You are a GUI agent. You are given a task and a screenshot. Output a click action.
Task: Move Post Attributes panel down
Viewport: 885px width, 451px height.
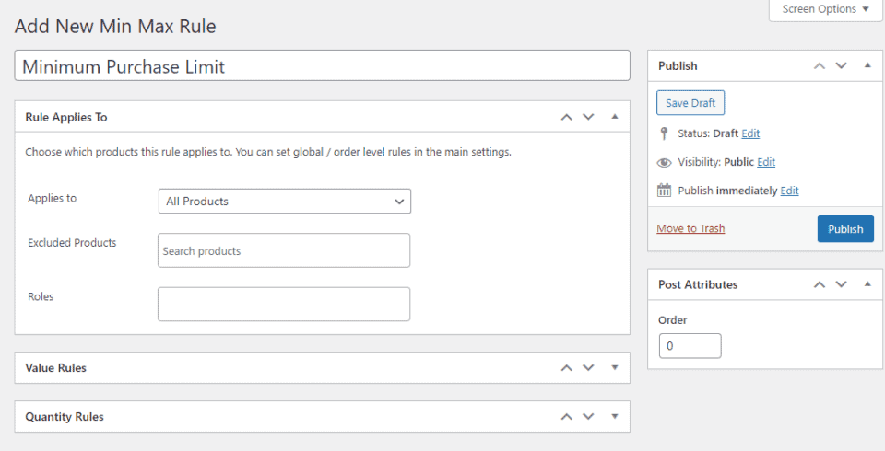(841, 284)
